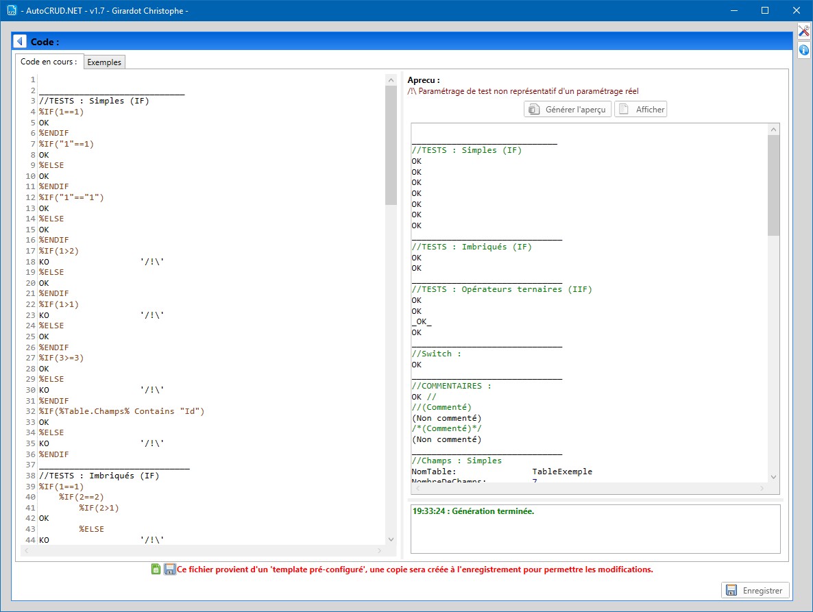813x612 pixels.
Task: Click the line '%IF(%Table.Champs% Contains "Id")'
Action: click(x=122, y=411)
